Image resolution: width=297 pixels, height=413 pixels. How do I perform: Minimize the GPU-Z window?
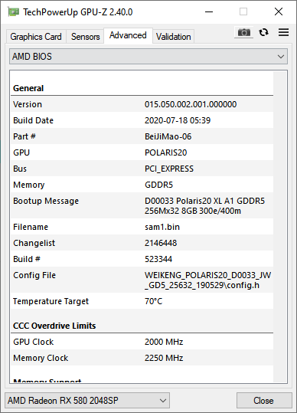coord(209,11)
